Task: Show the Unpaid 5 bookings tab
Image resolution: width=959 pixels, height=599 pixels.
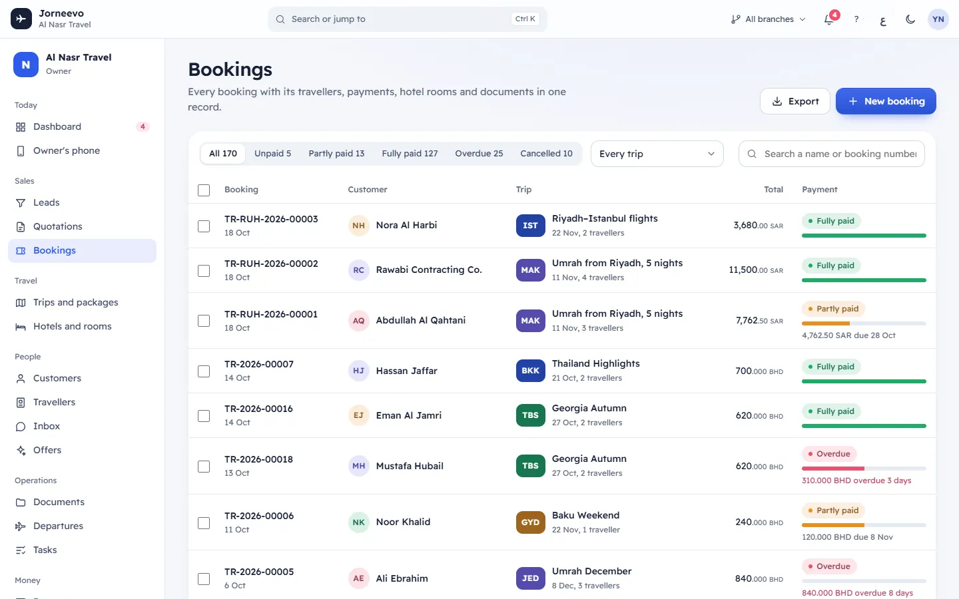Action: 272,154
